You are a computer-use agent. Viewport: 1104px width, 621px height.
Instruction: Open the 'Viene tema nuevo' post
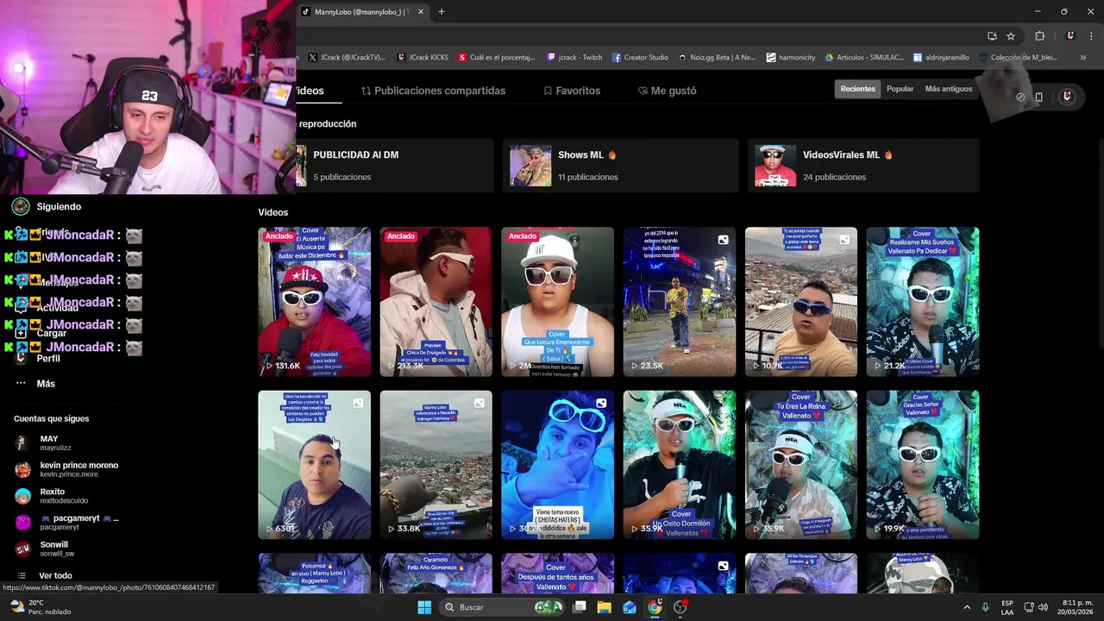point(557,465)
